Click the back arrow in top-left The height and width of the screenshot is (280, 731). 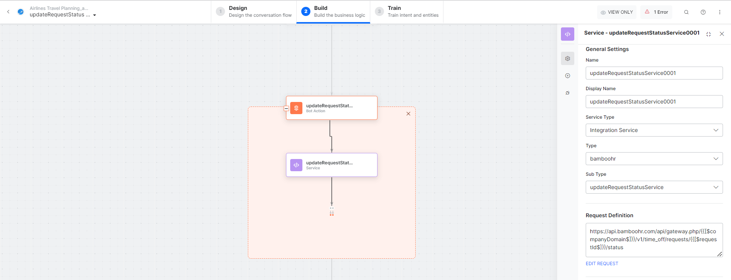coord(8,12)
